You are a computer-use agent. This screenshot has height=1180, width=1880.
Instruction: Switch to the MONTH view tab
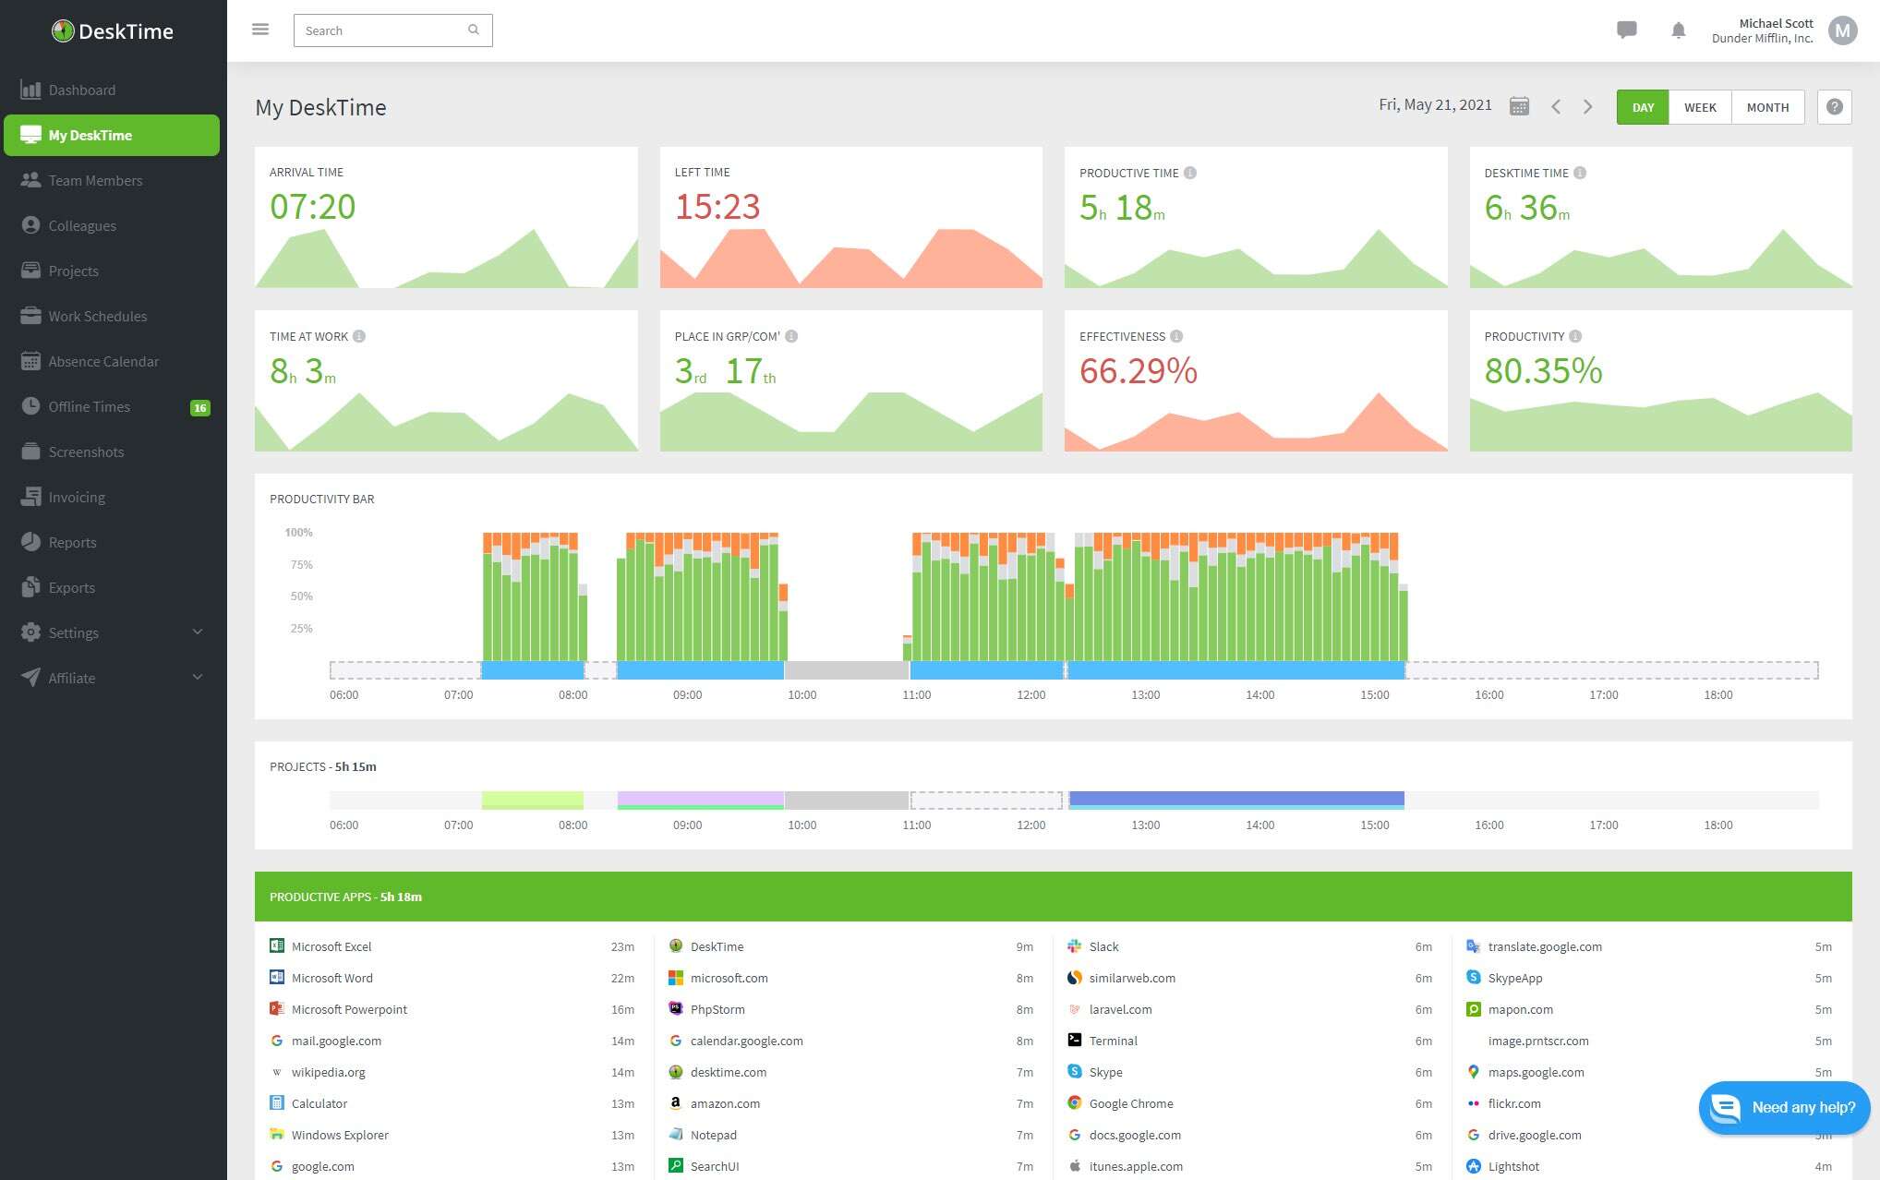point(1767,106)
